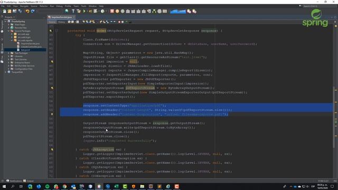Click the red square toolbar icon
338x190 pixels.
point(112,11)
